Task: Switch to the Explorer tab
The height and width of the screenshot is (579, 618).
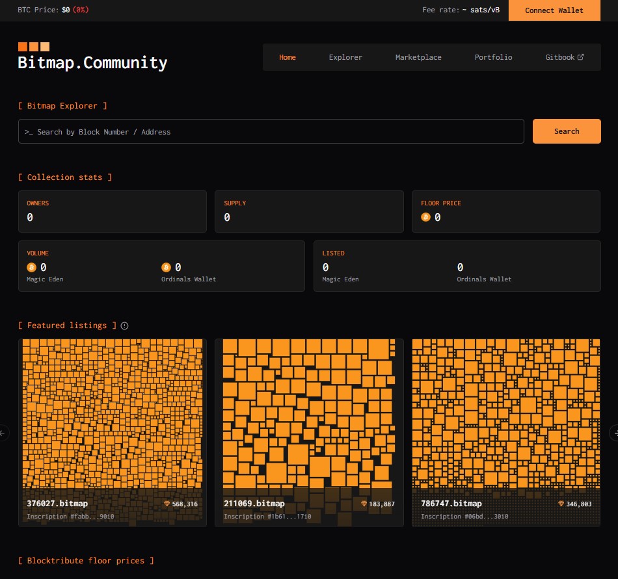Action: (345, 57)
